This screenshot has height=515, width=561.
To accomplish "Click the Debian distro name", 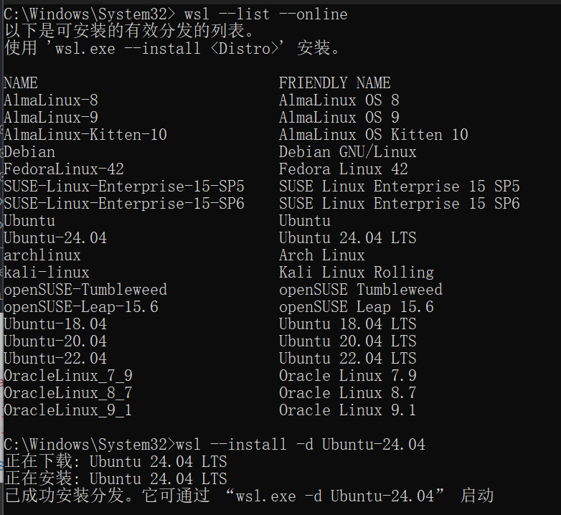I will point(29,152).
